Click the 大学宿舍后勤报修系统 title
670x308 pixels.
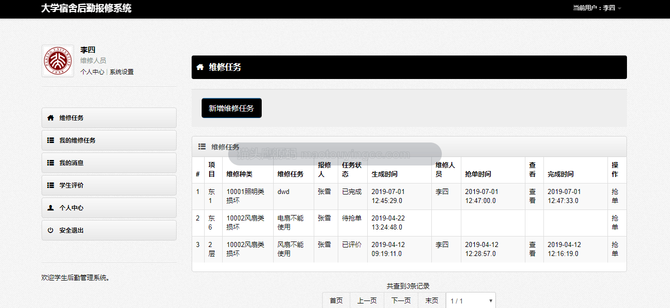pyautogui.click(x=86, y=8)
